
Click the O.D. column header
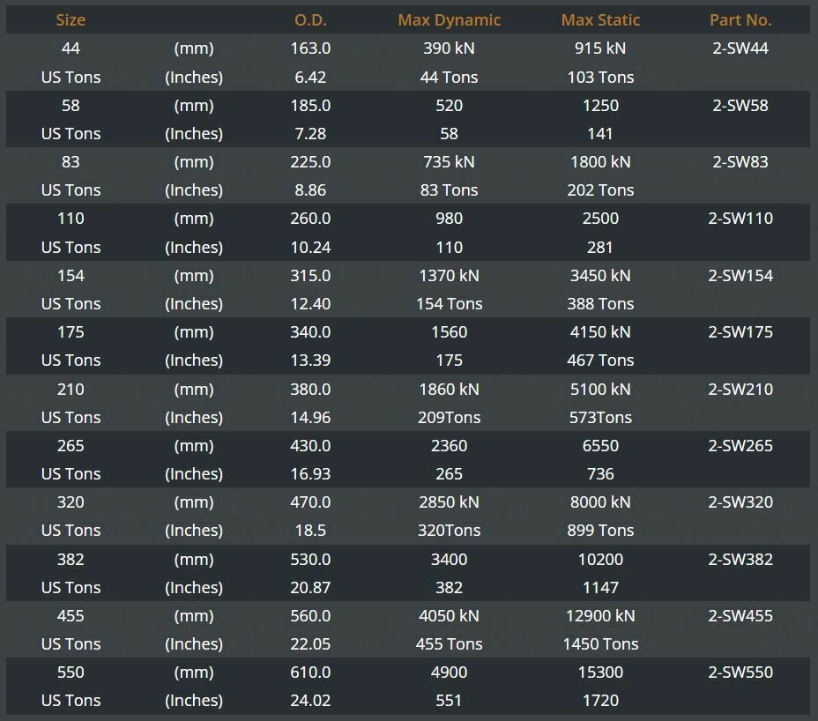(310, 19)
